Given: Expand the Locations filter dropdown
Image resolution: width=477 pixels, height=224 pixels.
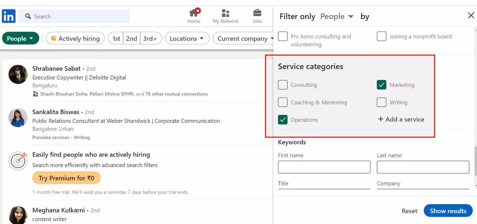Looking at the screenshot, I should pyautogui.click(x=187, y=38).
